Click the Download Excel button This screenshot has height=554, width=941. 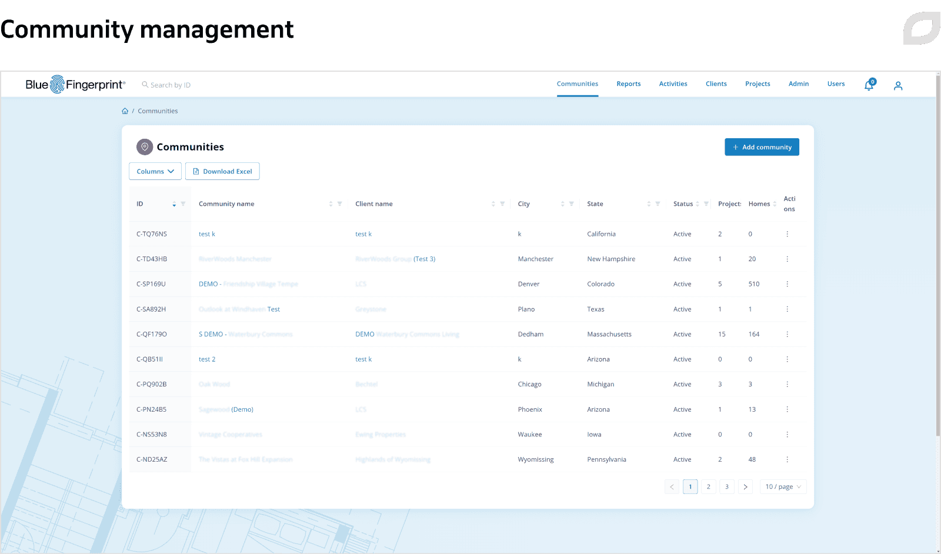pos(222,171)
